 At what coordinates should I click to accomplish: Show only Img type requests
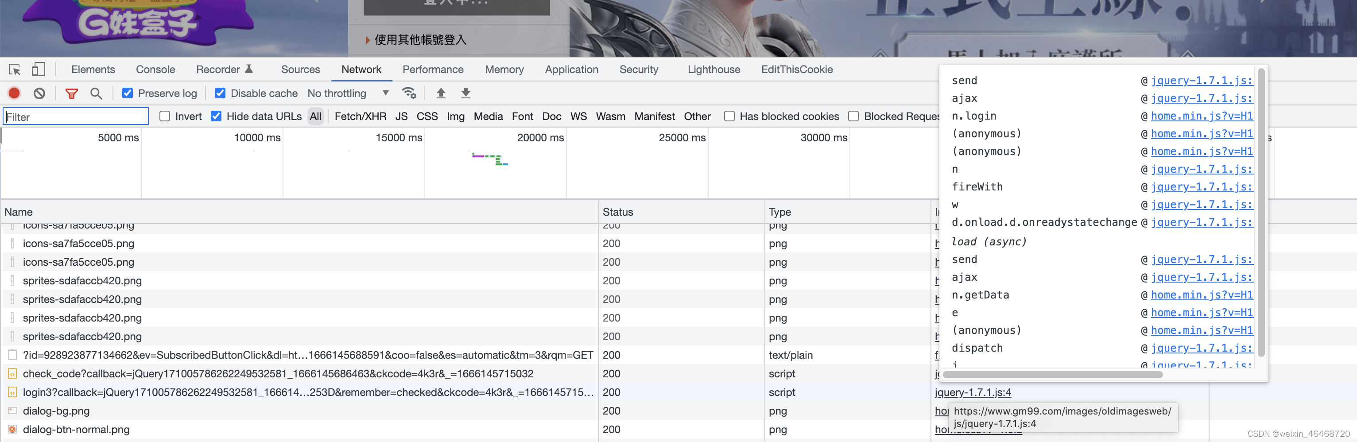pyautogui.click(x=455, y=116)
